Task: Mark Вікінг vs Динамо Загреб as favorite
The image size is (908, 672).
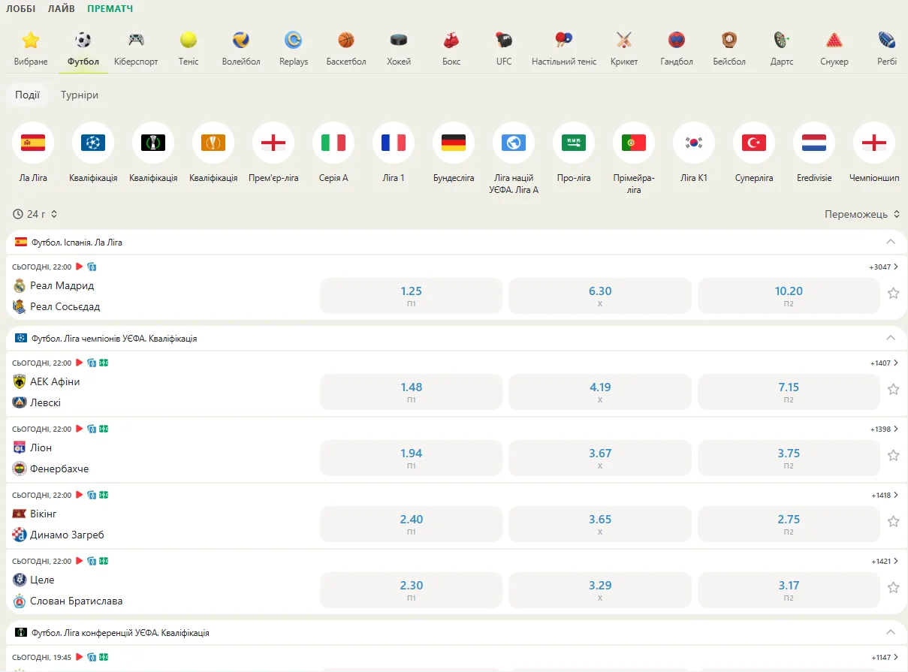Action: [893, 522]
